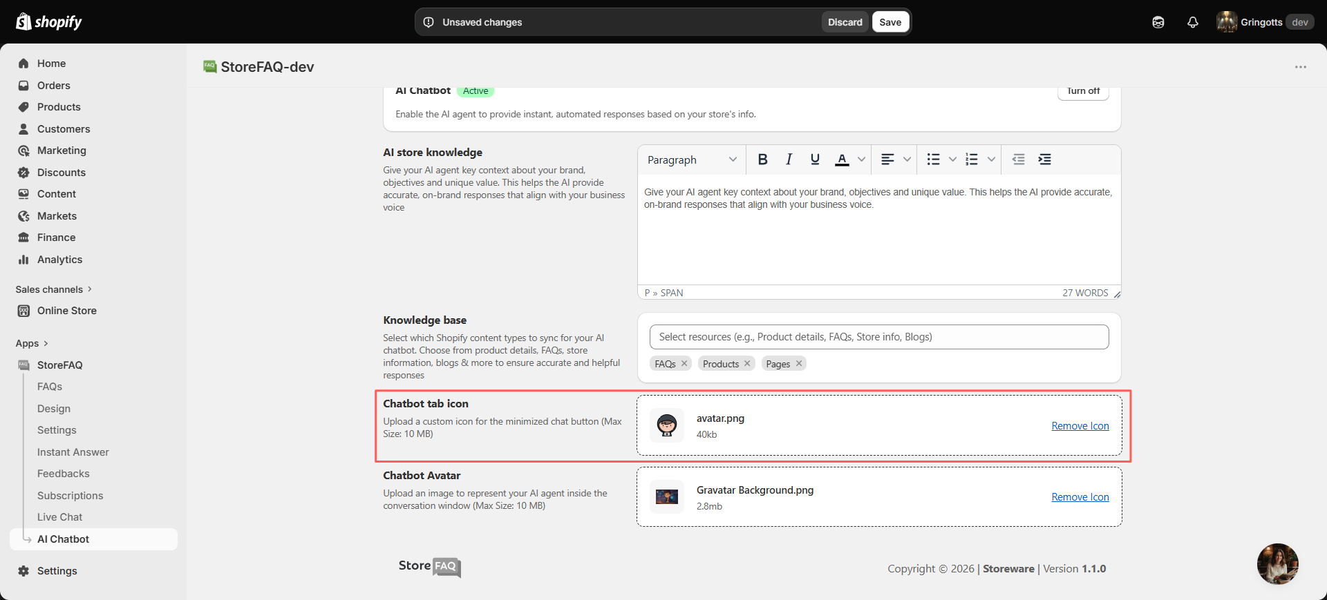
Task: Open numbered list style dropdown arrow
Action: pyautogui.click(x=991, y=159)
